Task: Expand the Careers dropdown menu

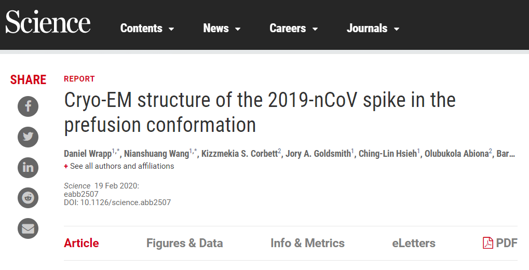Action: [294, 29]
